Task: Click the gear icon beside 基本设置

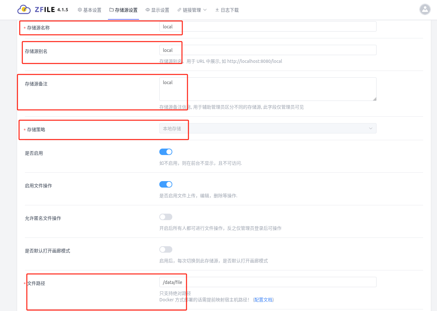Action: (80, 10)
